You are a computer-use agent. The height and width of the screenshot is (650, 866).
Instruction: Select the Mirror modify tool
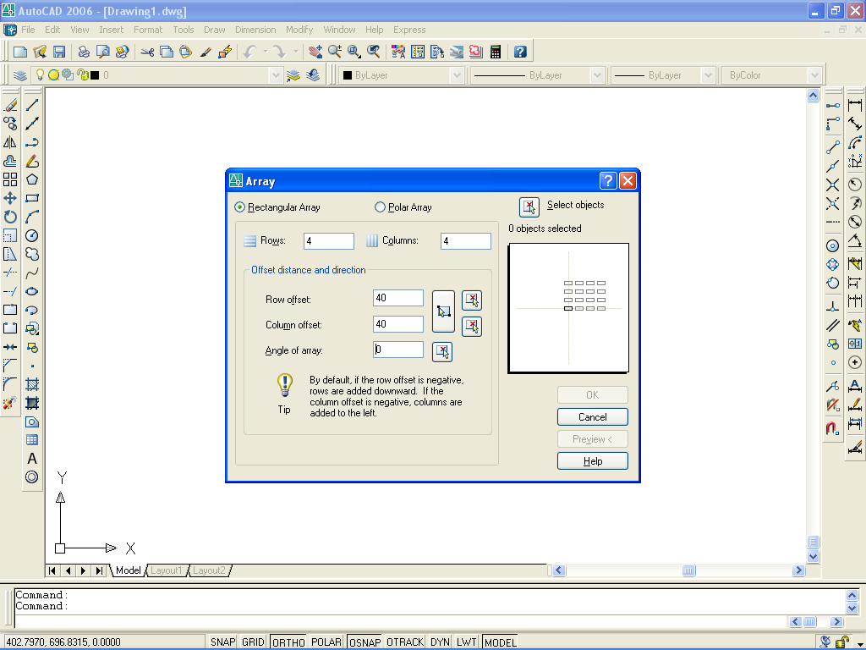click(x=10, y=142)
